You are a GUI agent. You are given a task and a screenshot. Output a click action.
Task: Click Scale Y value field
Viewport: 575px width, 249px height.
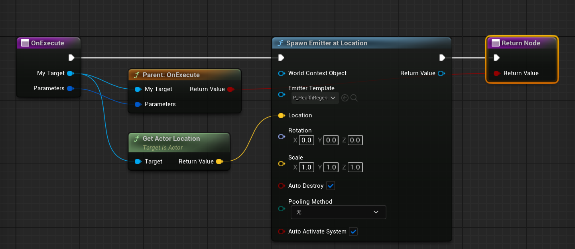[x=331, y=167]
